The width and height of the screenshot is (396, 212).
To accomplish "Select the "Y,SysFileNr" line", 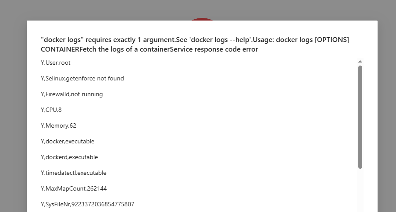I will point(87,204).
